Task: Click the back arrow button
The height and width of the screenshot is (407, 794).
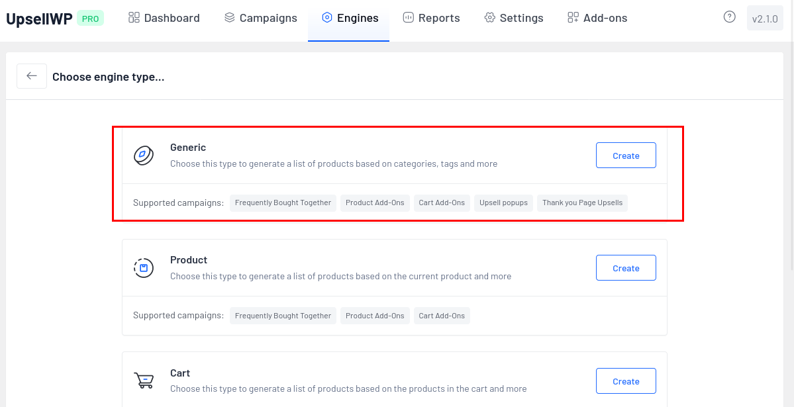Action: coord(32,76)
